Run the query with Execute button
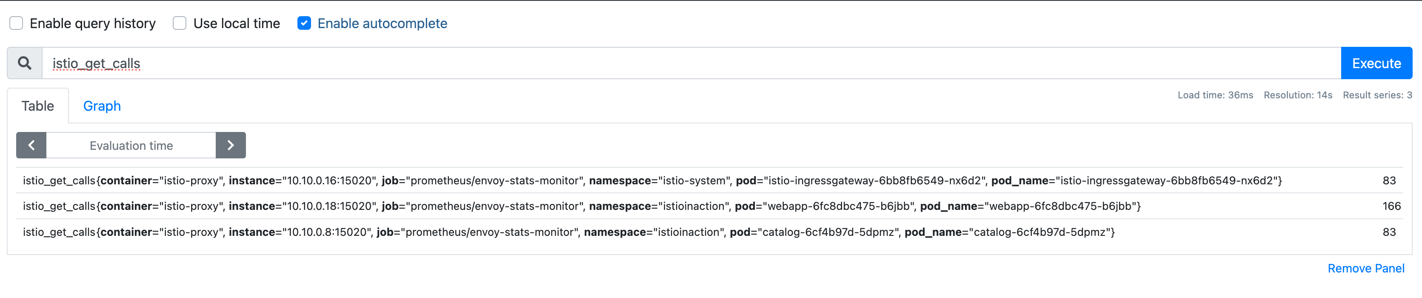 (x=1376, y=63)
